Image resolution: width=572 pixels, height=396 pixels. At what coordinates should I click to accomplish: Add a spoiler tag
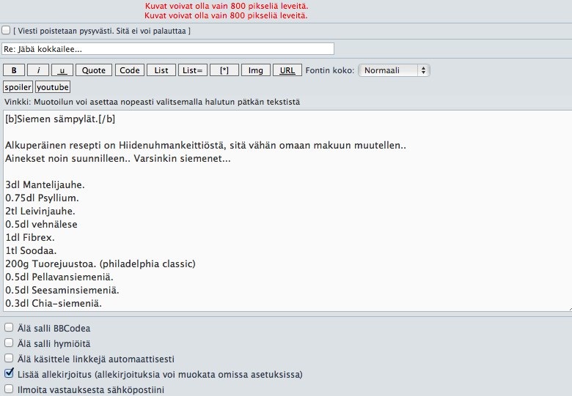pos(18,86)
